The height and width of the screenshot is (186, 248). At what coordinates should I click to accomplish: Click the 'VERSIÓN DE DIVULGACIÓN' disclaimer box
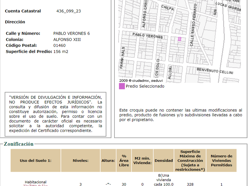click(56, 114)
